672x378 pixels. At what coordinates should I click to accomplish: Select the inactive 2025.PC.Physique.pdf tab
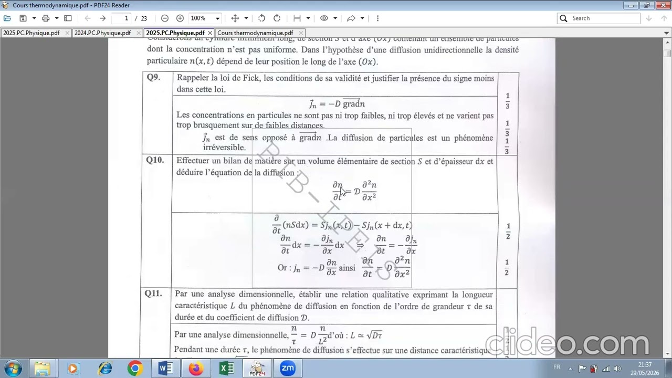click(31, 33)
